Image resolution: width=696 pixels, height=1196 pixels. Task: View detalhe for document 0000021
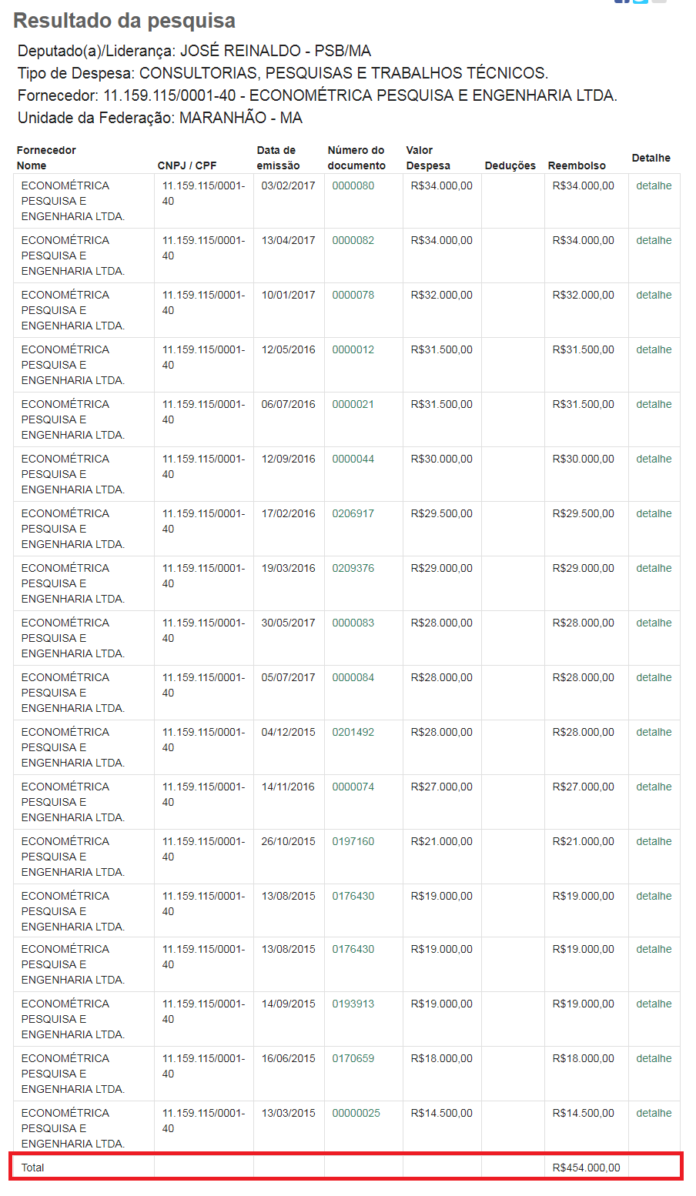point(654,404)
